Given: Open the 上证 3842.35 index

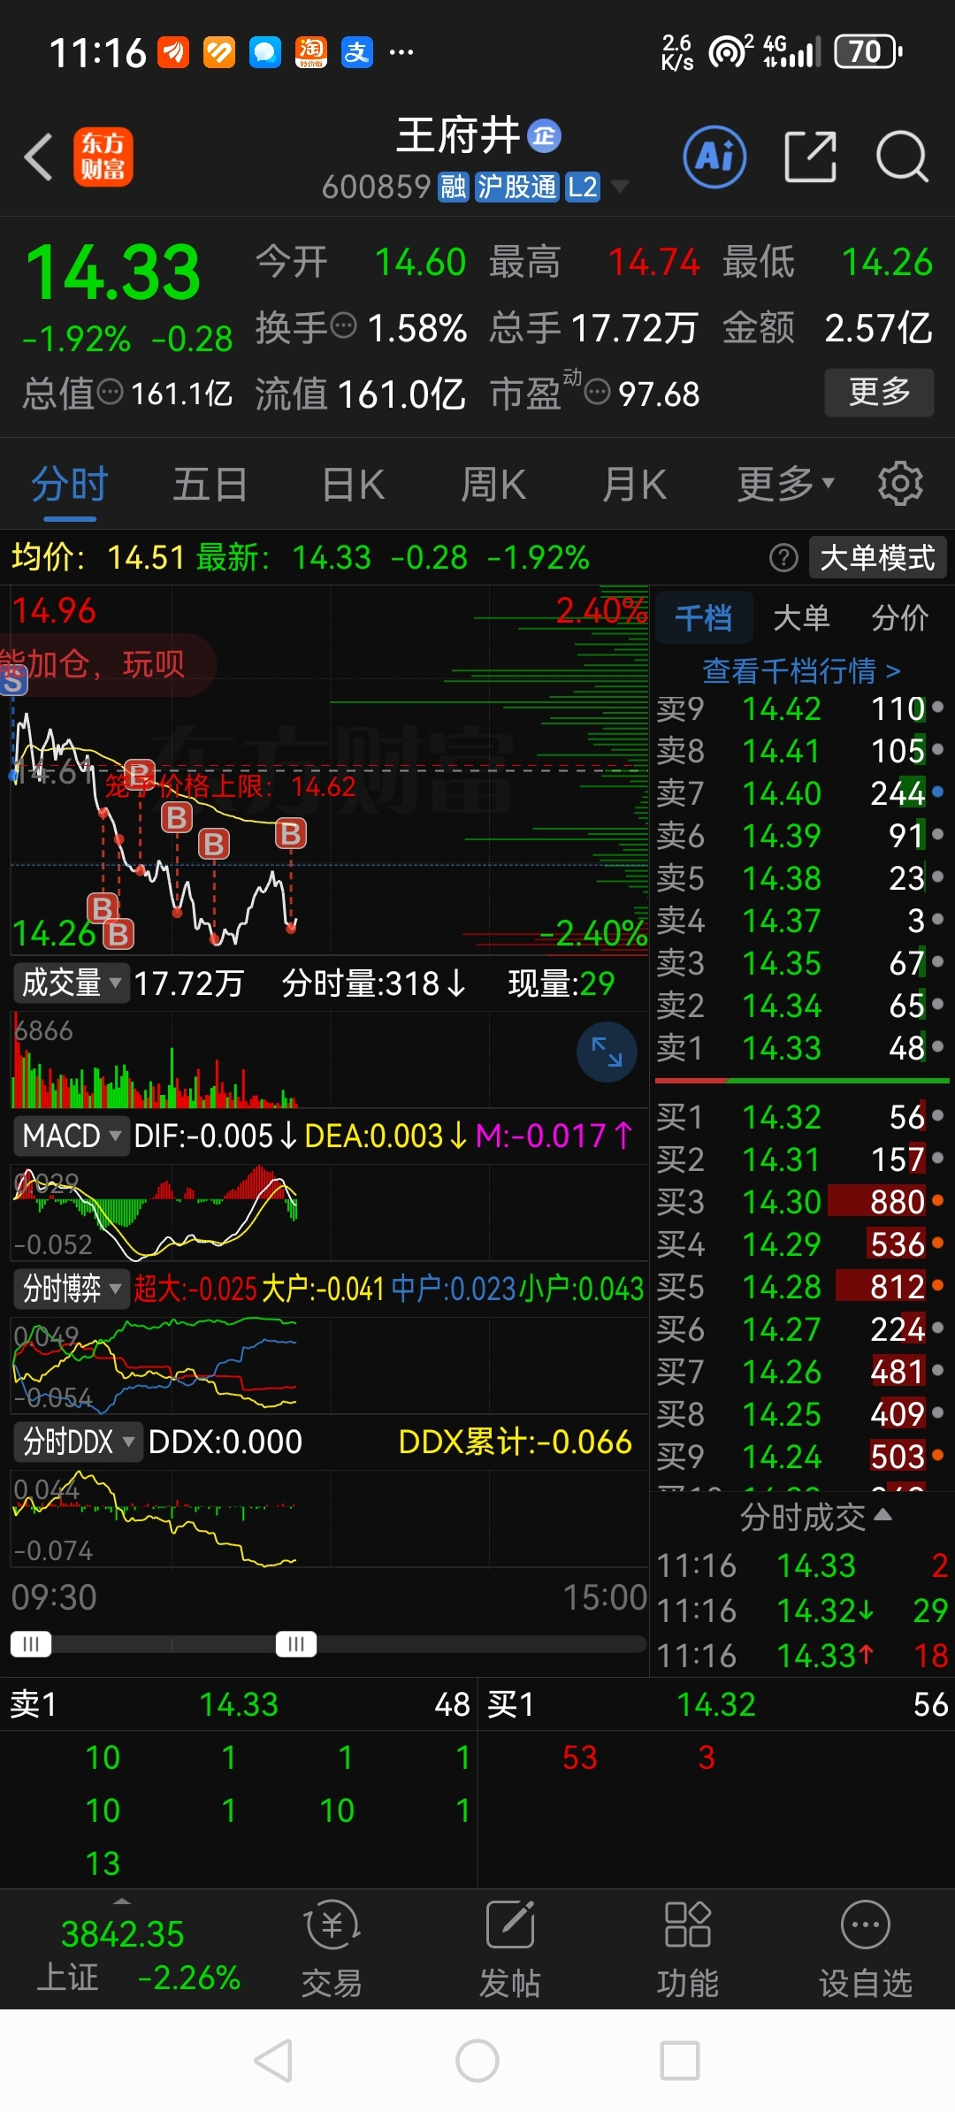Looking at the screenshot, I should coord(137,1955).
